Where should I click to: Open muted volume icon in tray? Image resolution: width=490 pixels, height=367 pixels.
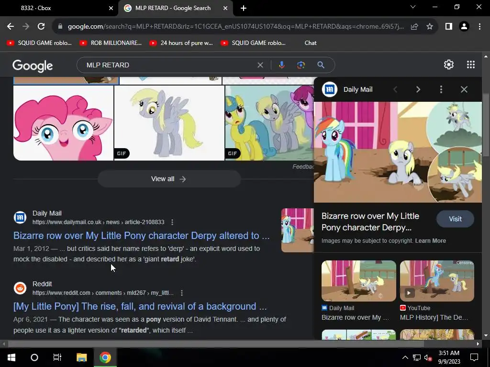[x=428, y=357]
